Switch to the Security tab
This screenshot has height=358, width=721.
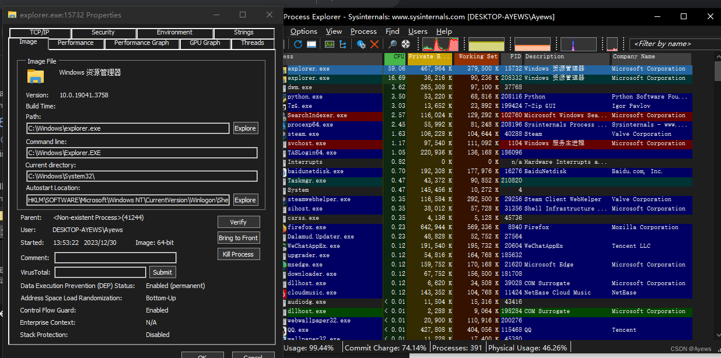(x=103, y=33)
